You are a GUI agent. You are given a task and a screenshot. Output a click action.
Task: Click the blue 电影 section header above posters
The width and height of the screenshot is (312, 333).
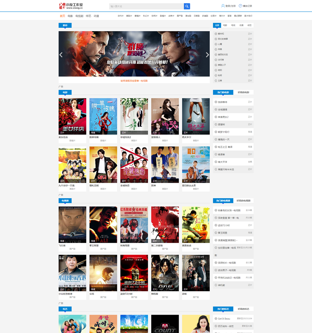(x=65, y=93)
